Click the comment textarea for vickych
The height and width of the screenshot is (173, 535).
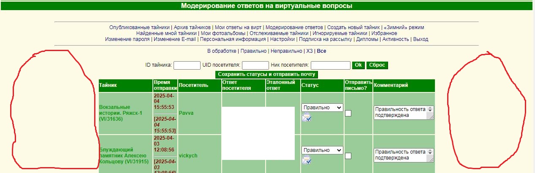pyautogui.click(x=400, y=155)
